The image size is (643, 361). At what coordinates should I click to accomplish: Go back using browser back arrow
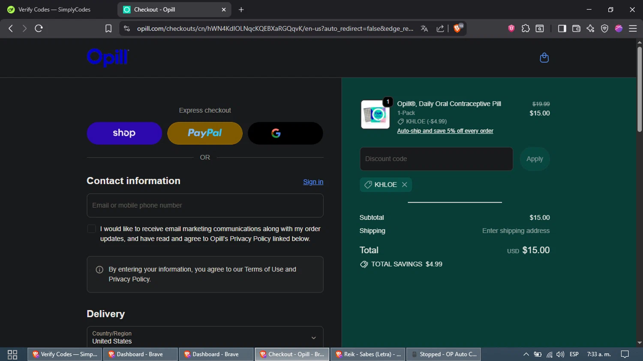[x=11, y=28]
